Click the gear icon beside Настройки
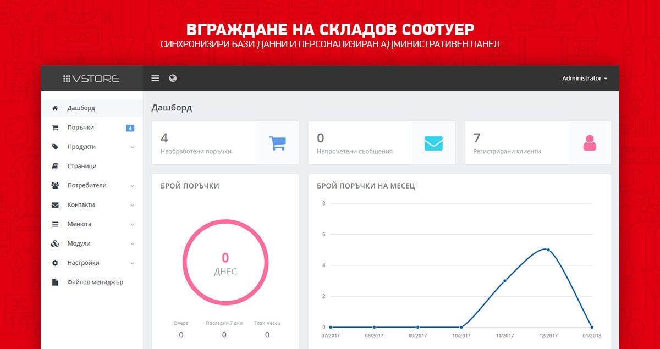Image resolution: width=660 pixels, height=349 pixels. [x=55, y=263]
